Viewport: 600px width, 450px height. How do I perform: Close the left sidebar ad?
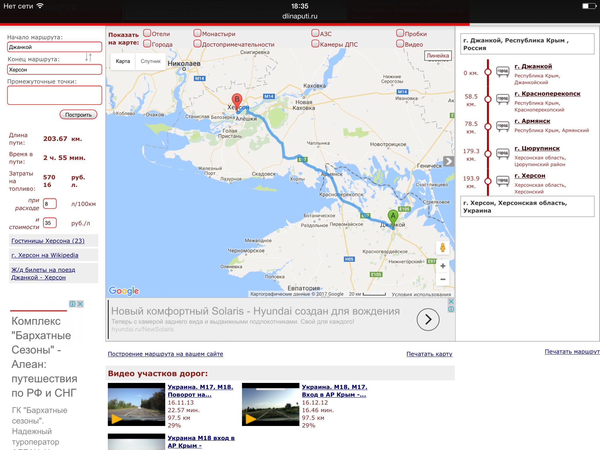click(x=80, y=304)
